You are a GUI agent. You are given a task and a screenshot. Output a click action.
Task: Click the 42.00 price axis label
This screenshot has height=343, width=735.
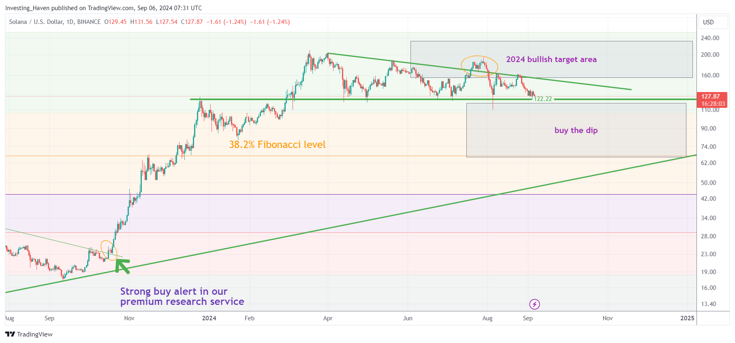[x=709, y=199]
